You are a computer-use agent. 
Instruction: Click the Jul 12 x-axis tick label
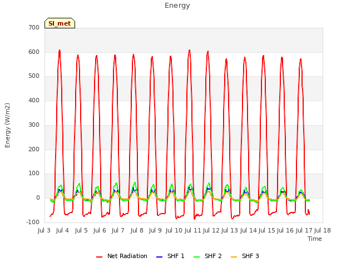[211, 230]
